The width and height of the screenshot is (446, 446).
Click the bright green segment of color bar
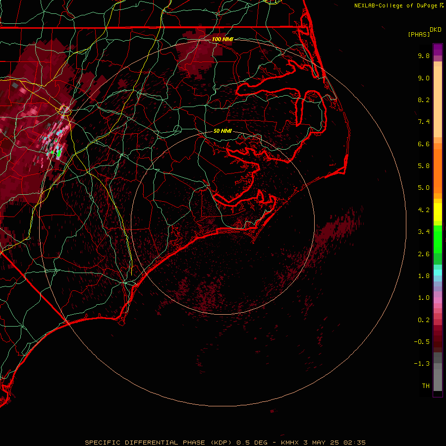tap(438, 239)
